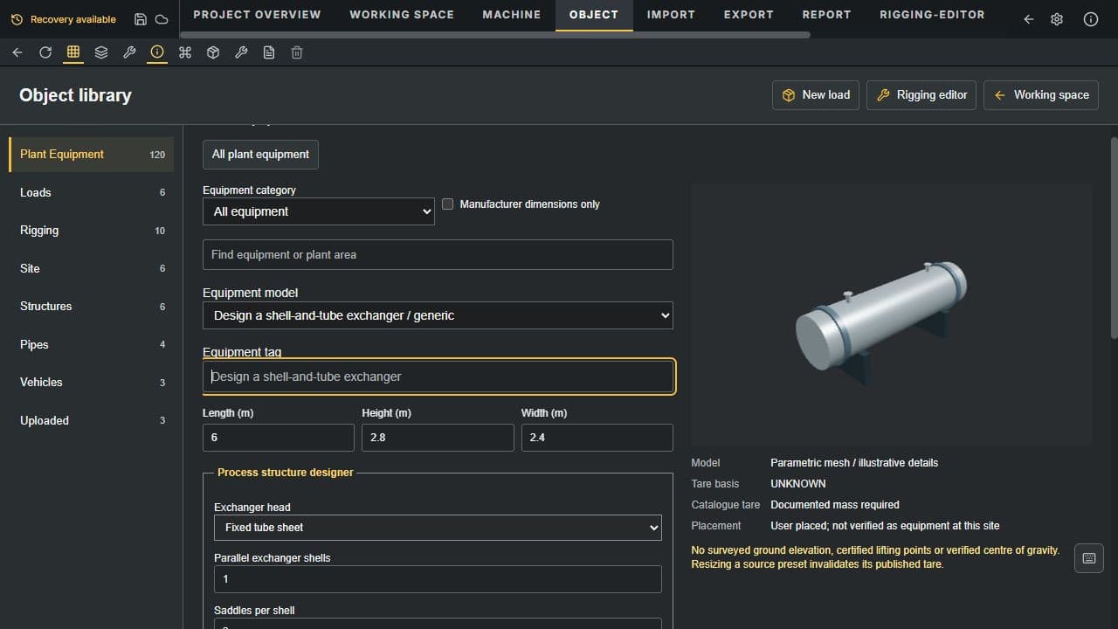Open the REPORT tab
The width and height of the screenshot is (1118, 629).
point(826,15)
